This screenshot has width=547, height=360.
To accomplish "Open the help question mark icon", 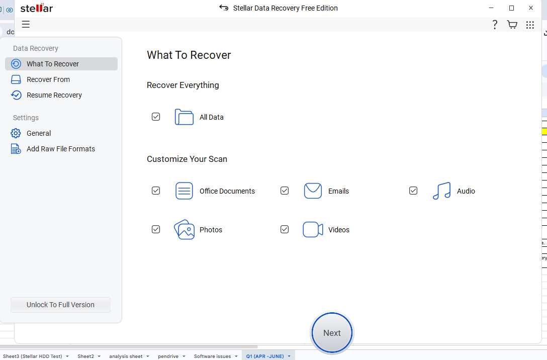I will 495,25.
